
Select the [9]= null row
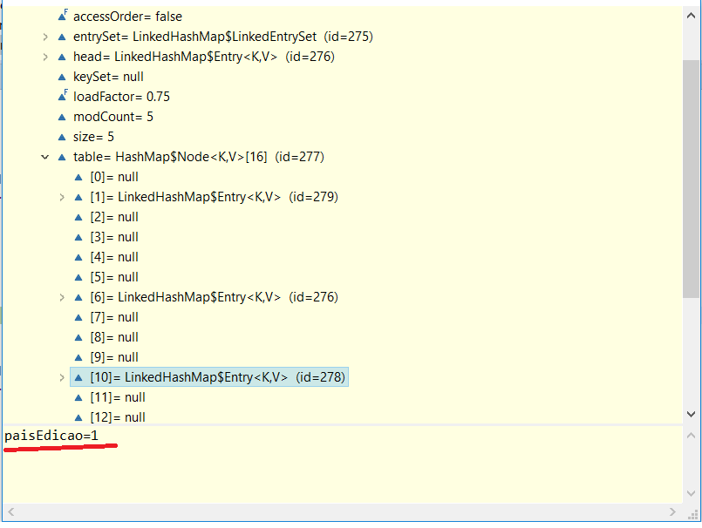coord(114,357)
